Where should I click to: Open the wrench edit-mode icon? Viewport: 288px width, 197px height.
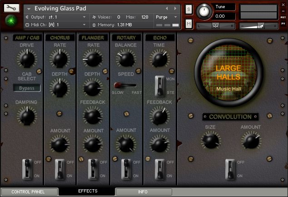tap(11, 8)
